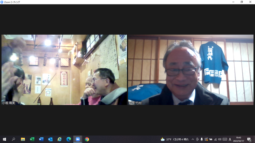This screenshot has width=255, height=143.
Task: Open Google Chrome from the taskbar
Action: (87, 139)
